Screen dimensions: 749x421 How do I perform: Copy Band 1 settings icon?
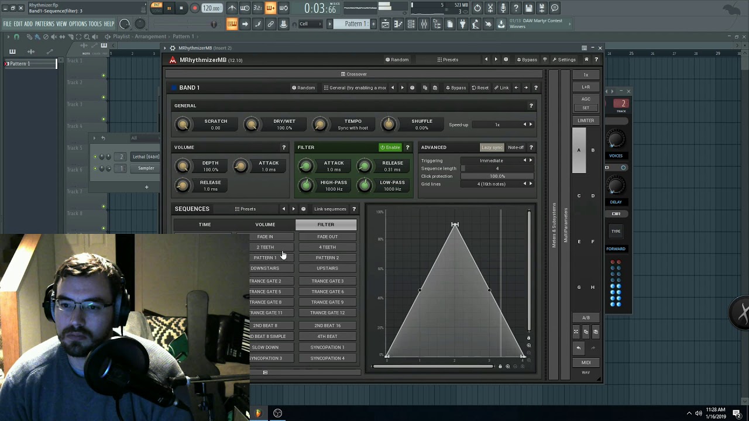pyautogui.click(x=425, y=88)
